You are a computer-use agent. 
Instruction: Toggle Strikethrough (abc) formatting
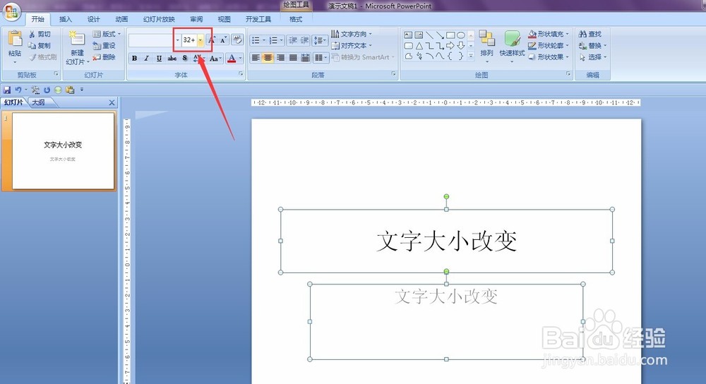[172, 58]
